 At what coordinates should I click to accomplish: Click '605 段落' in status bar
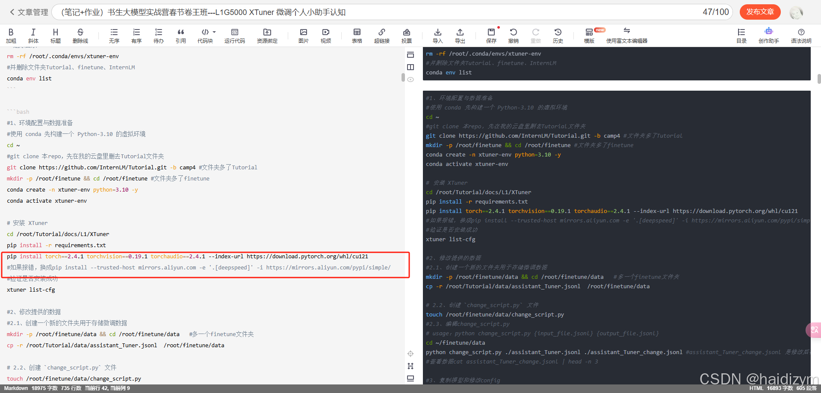[806, 388]
